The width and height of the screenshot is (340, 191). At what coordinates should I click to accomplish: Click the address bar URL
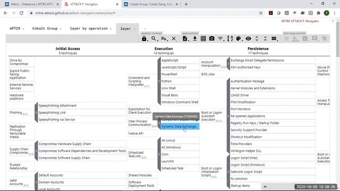(75, 13)
